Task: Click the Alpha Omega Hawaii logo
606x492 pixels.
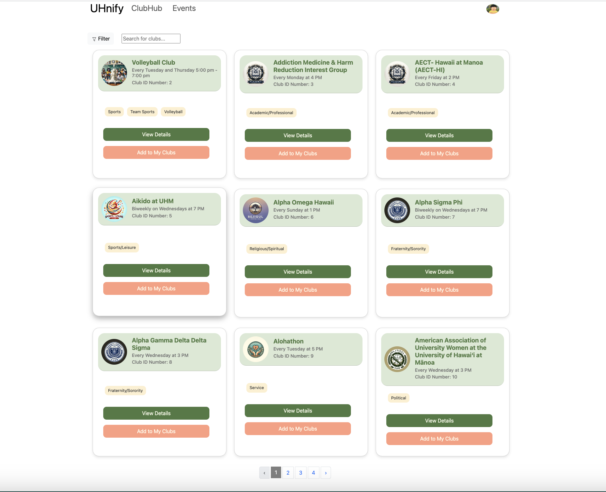Action: [256, 210]
